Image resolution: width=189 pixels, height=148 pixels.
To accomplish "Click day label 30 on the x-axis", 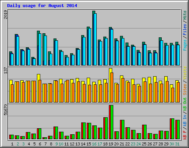I will [x=172, y=144].
